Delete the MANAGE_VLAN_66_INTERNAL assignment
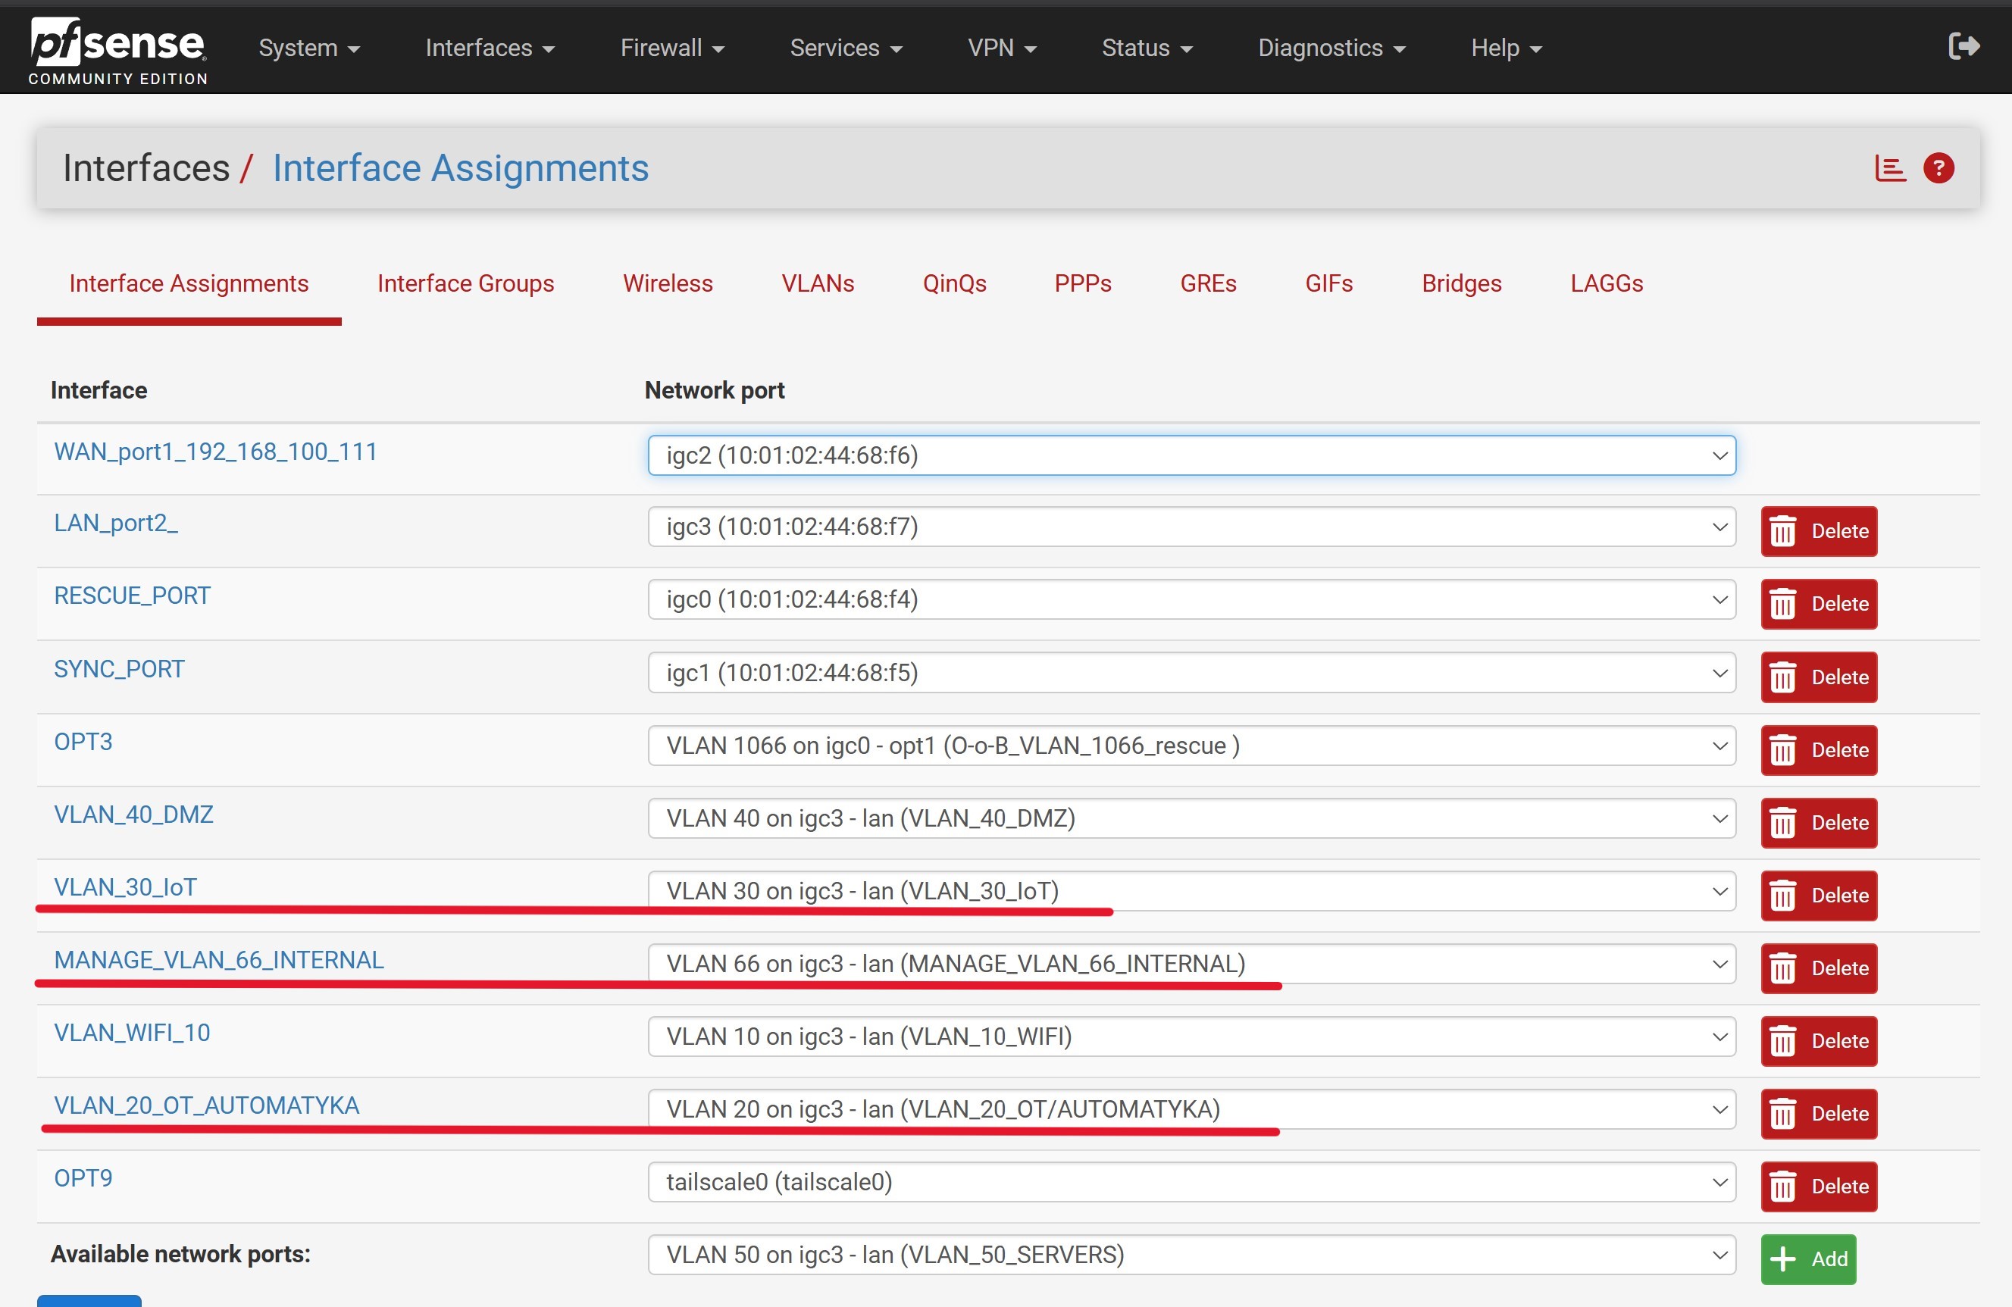The height and width of the screenshot is (1307, 2012). (1819, 968)
